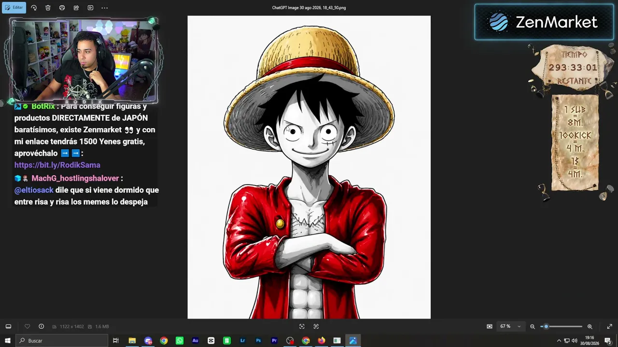Click the 1.6 MB file size text
Viewport: 618px width, 347px height.
point(102,327)
